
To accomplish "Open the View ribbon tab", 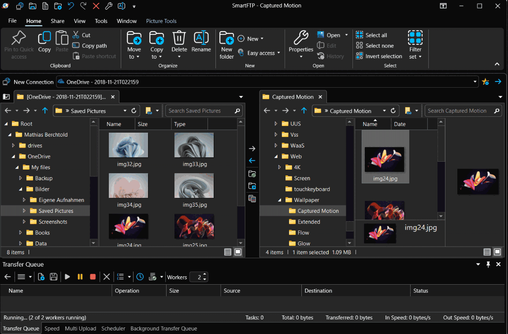I will pyautogui.click(x=80, y=21).
